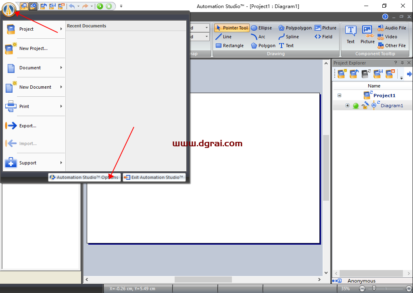The width and height of the screenshot is (413, 293).
Task: Click blue arrow icon in Project Explorer toolbar
Action: click(409, 74)
